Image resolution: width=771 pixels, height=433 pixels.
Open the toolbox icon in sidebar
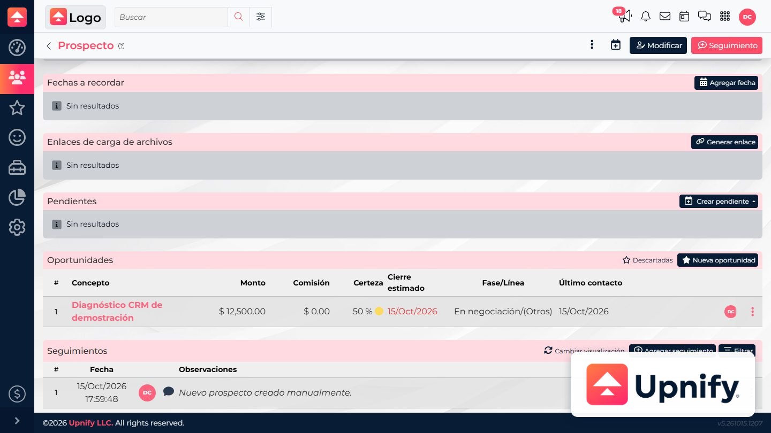click(x=17, y=167)
